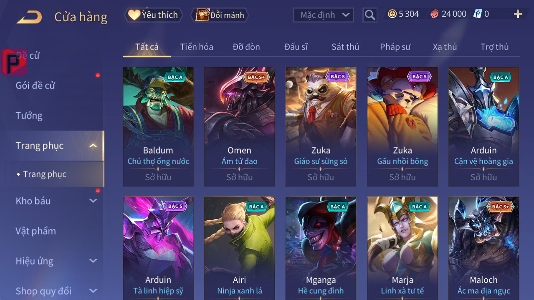The width and height of the screenshot is (534, 300).
Task: Select Omen Ám tử đao skin card
Action: pos(239,127)
